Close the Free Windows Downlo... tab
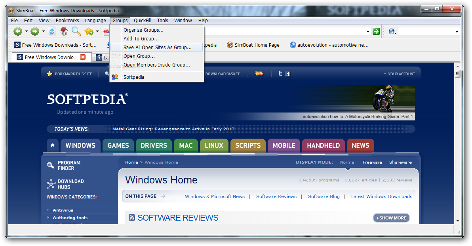This screenshot has width=472, height=246. [83, 57]
